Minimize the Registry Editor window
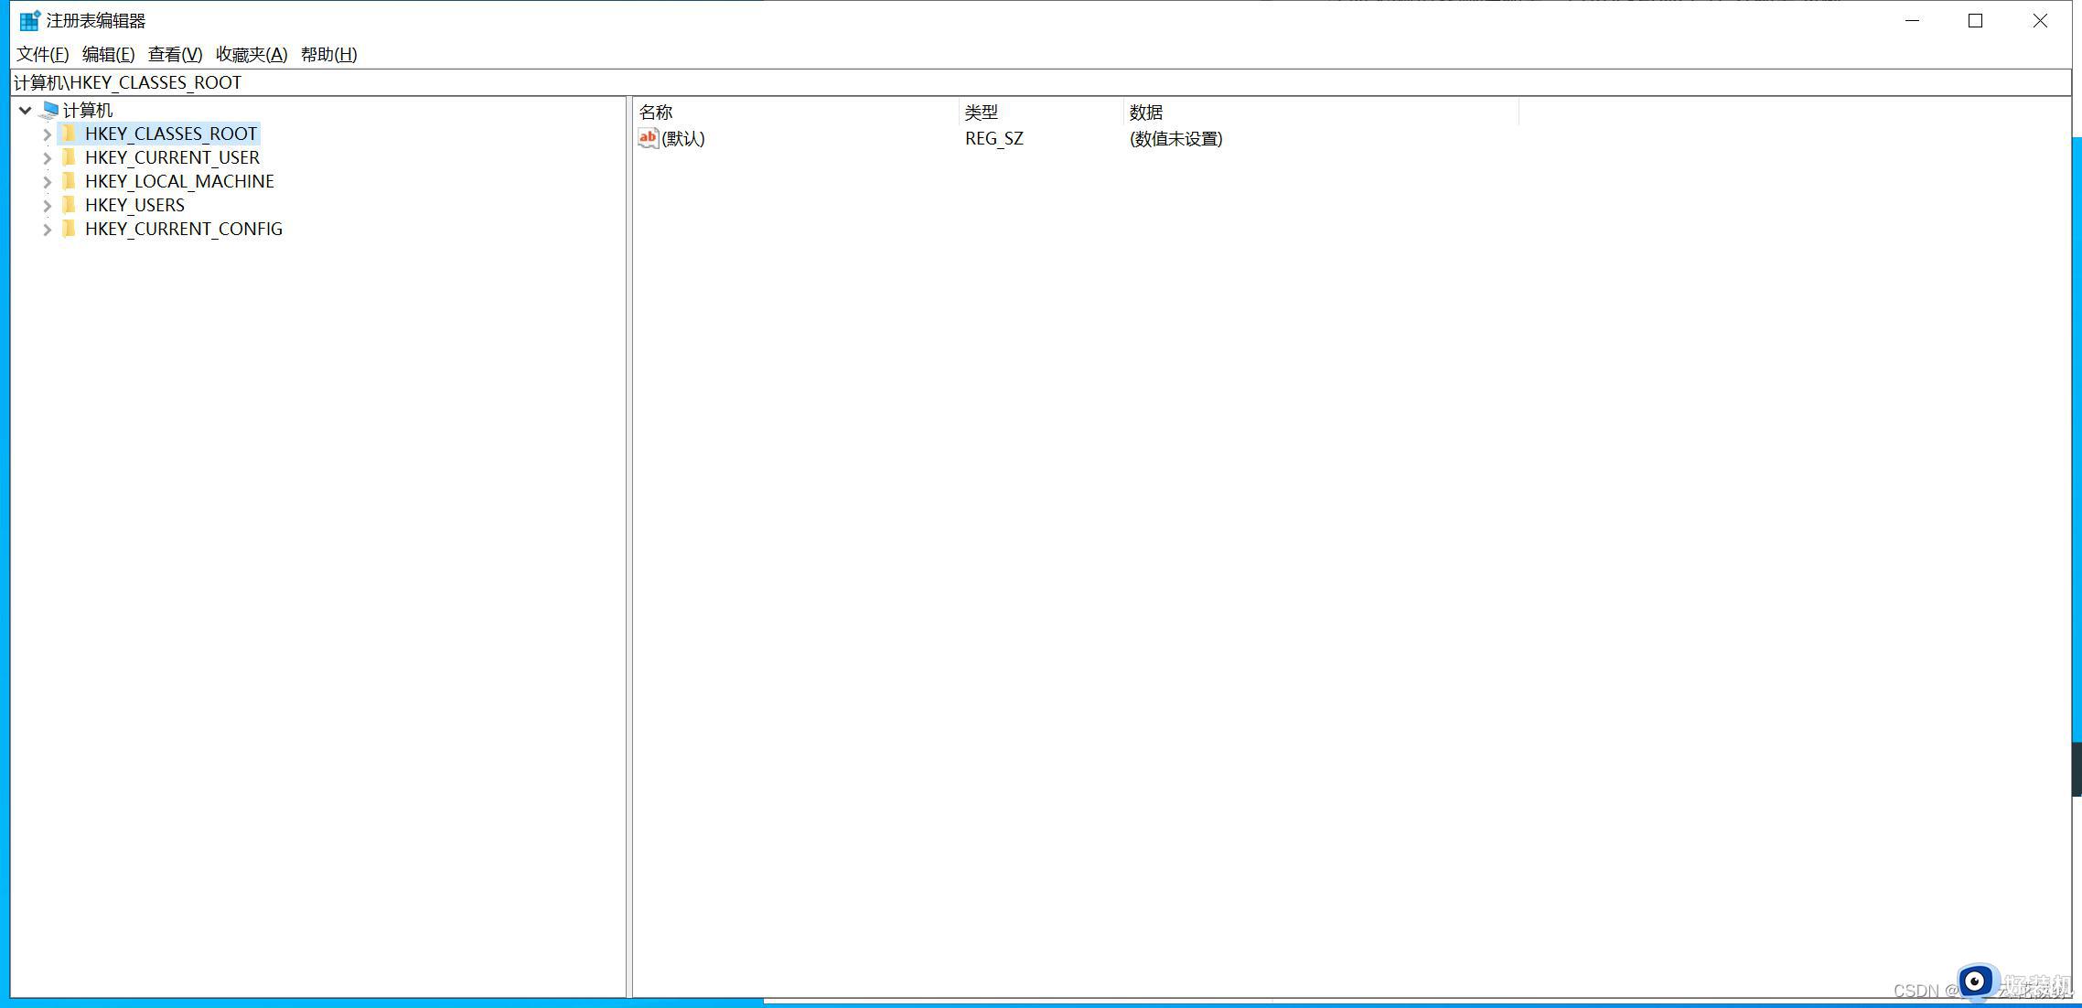 coord(1912,20)
